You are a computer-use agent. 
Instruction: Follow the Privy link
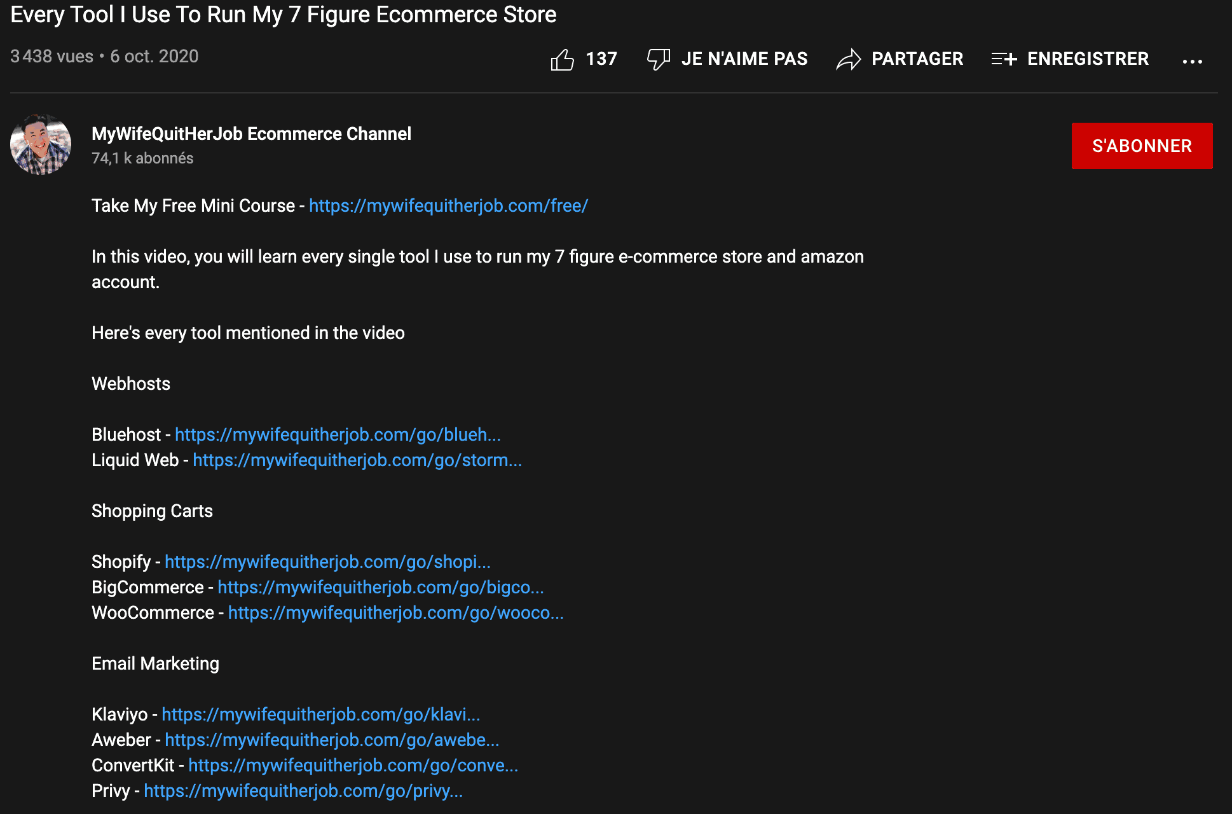[x=303, y=790]
